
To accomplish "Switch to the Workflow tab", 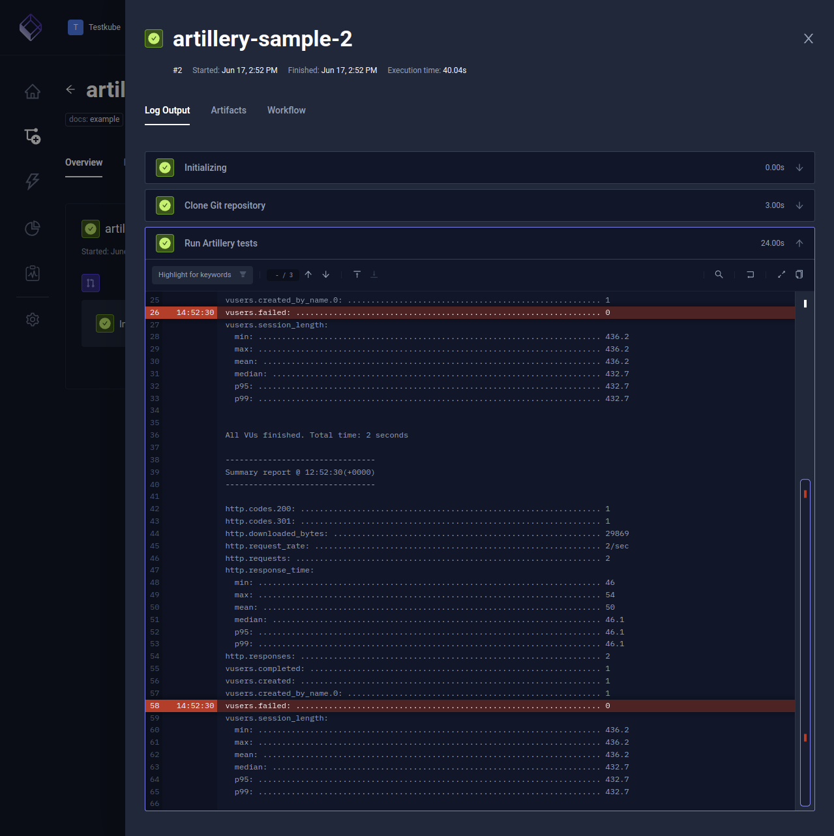I will click(x=286, y=110).
